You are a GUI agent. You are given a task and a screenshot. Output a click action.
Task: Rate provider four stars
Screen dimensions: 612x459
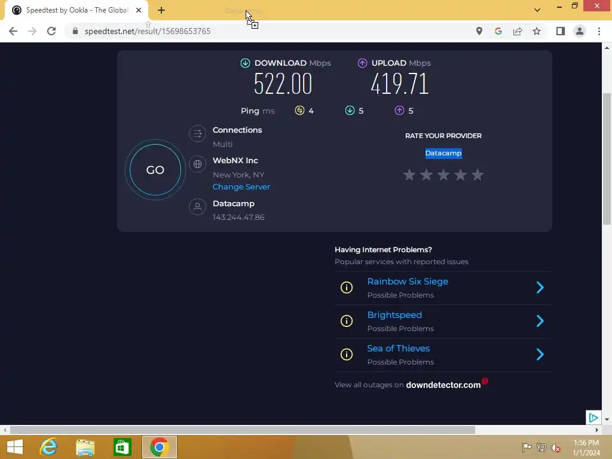click(x=461, y=175)
